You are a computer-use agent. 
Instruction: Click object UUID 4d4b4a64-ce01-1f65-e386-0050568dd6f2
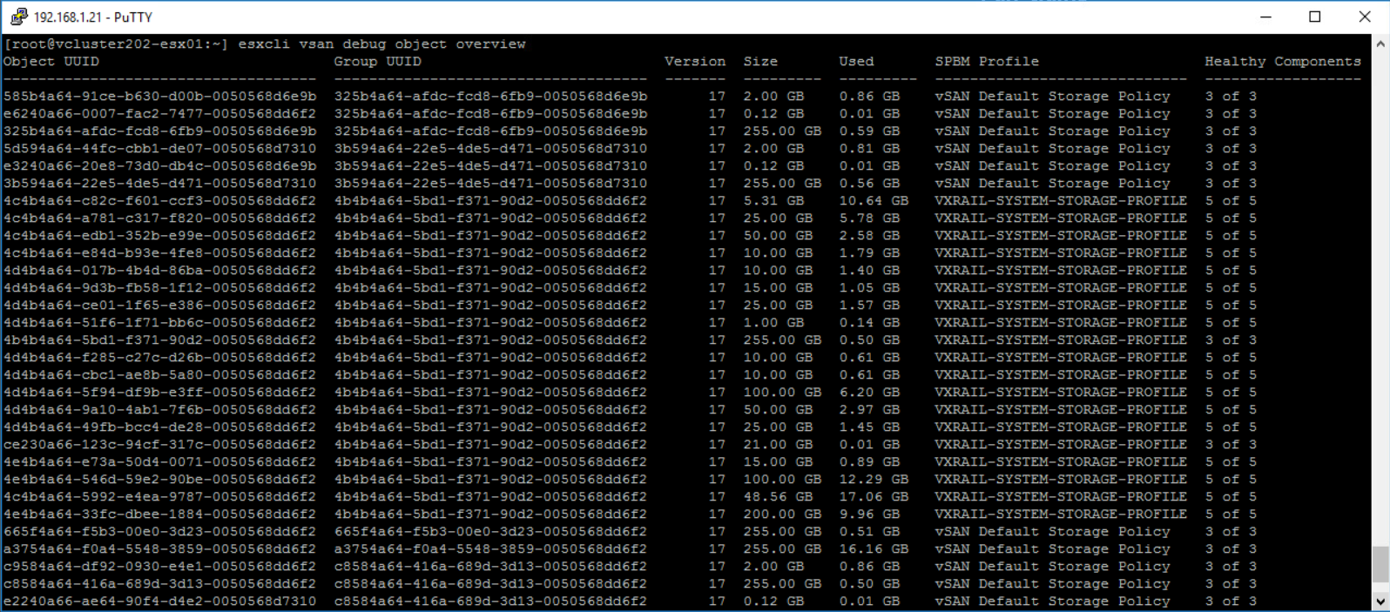[x=159, y=306]
